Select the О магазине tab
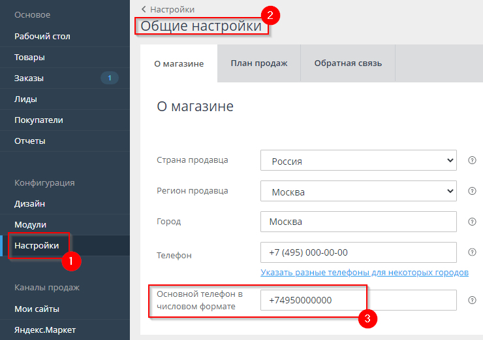Viewport: 483px width, 340px height. coord(179,63)
